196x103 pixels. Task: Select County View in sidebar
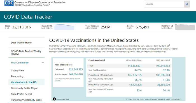17,70
